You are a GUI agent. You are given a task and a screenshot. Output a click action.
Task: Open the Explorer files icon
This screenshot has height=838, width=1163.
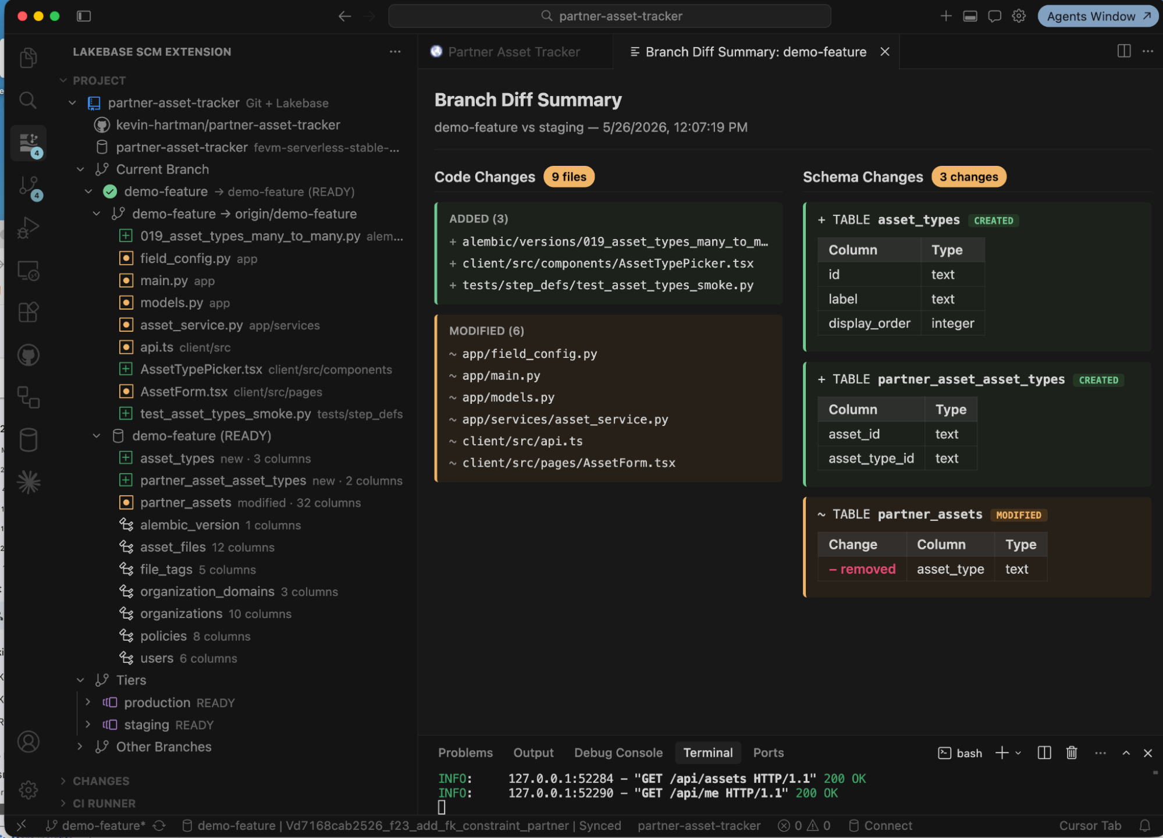pyautogui.click(x=28, y=58)
